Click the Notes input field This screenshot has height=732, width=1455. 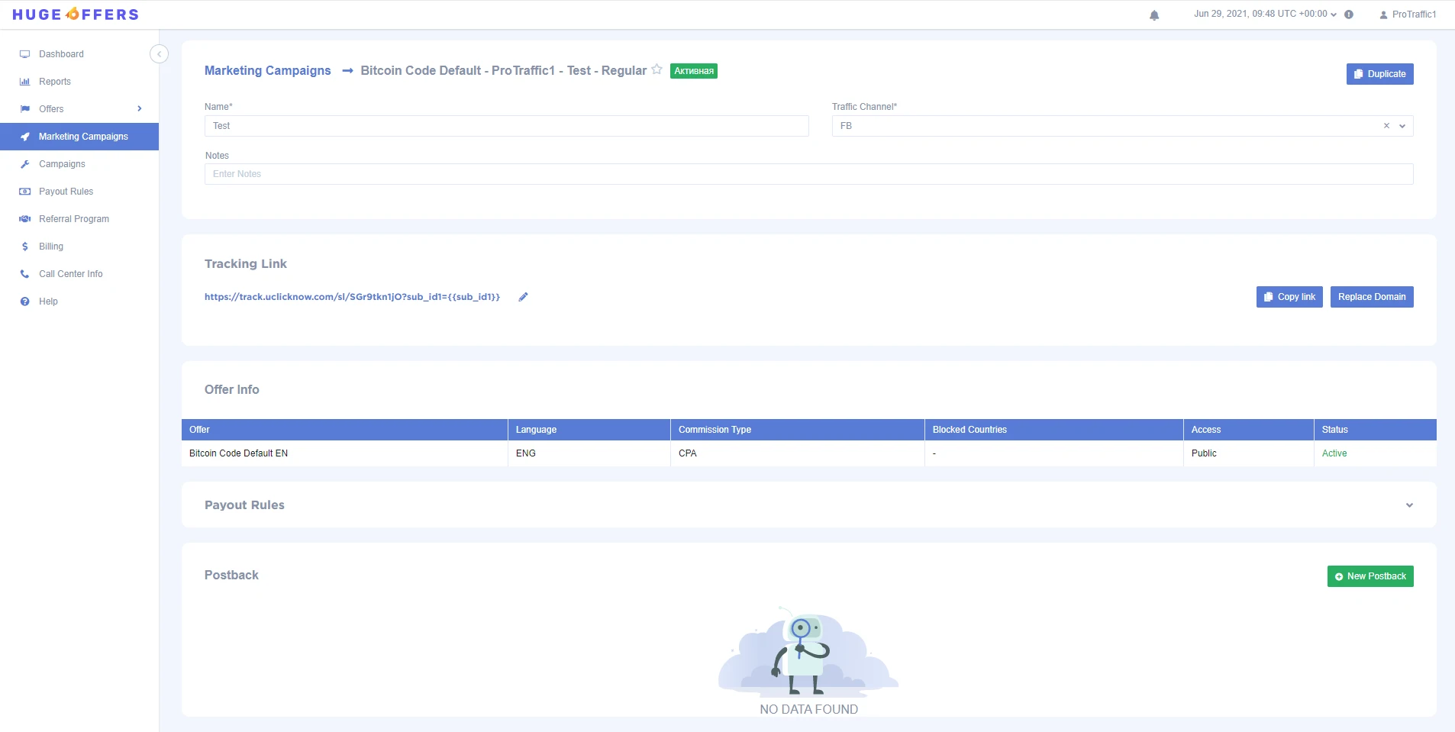[809, 174]
